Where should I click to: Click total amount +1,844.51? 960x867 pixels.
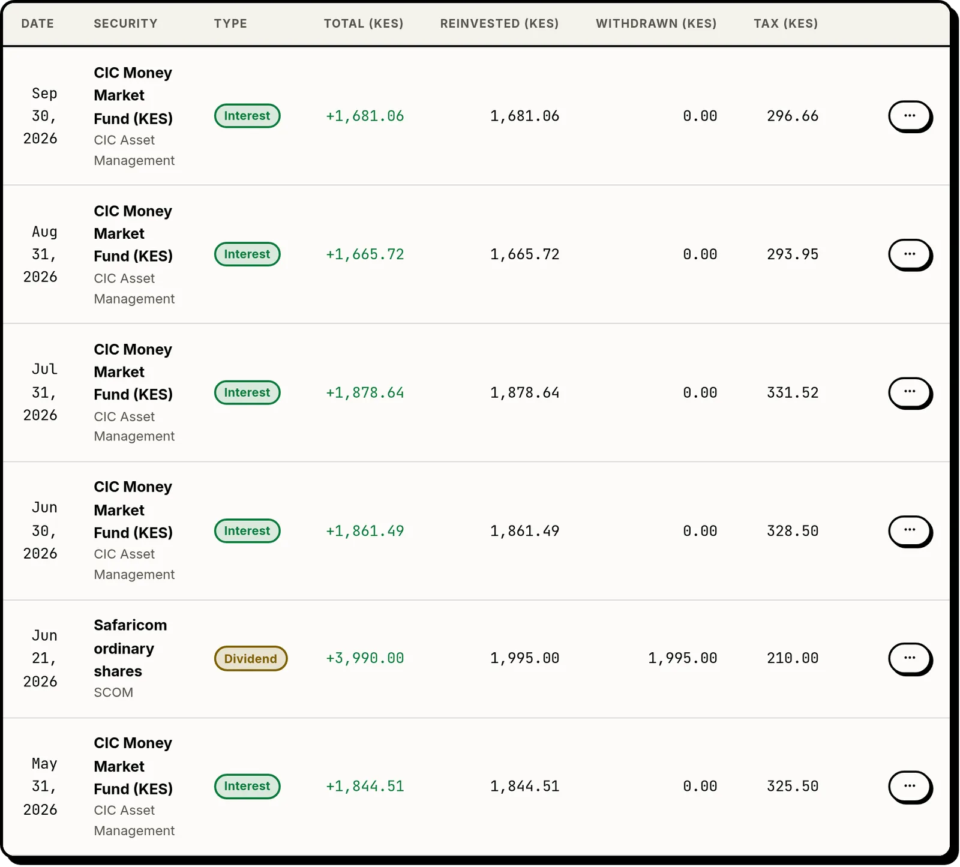click(365, 786)
